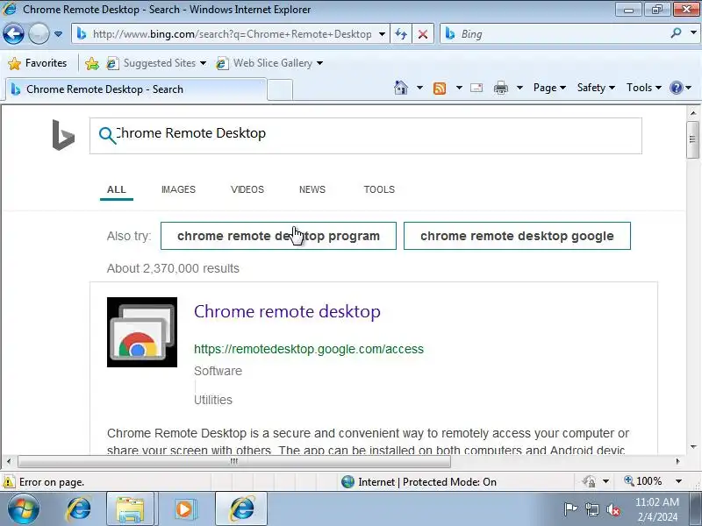Select the Chrome Remote Desktop - Search tab
Screen dimensions: 702x526
click(136, 89)
